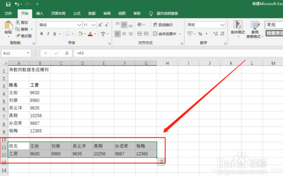Click the phonetic guide (wén) icon
The height and width of the screenshot is (182, 283).
point(103,34)
